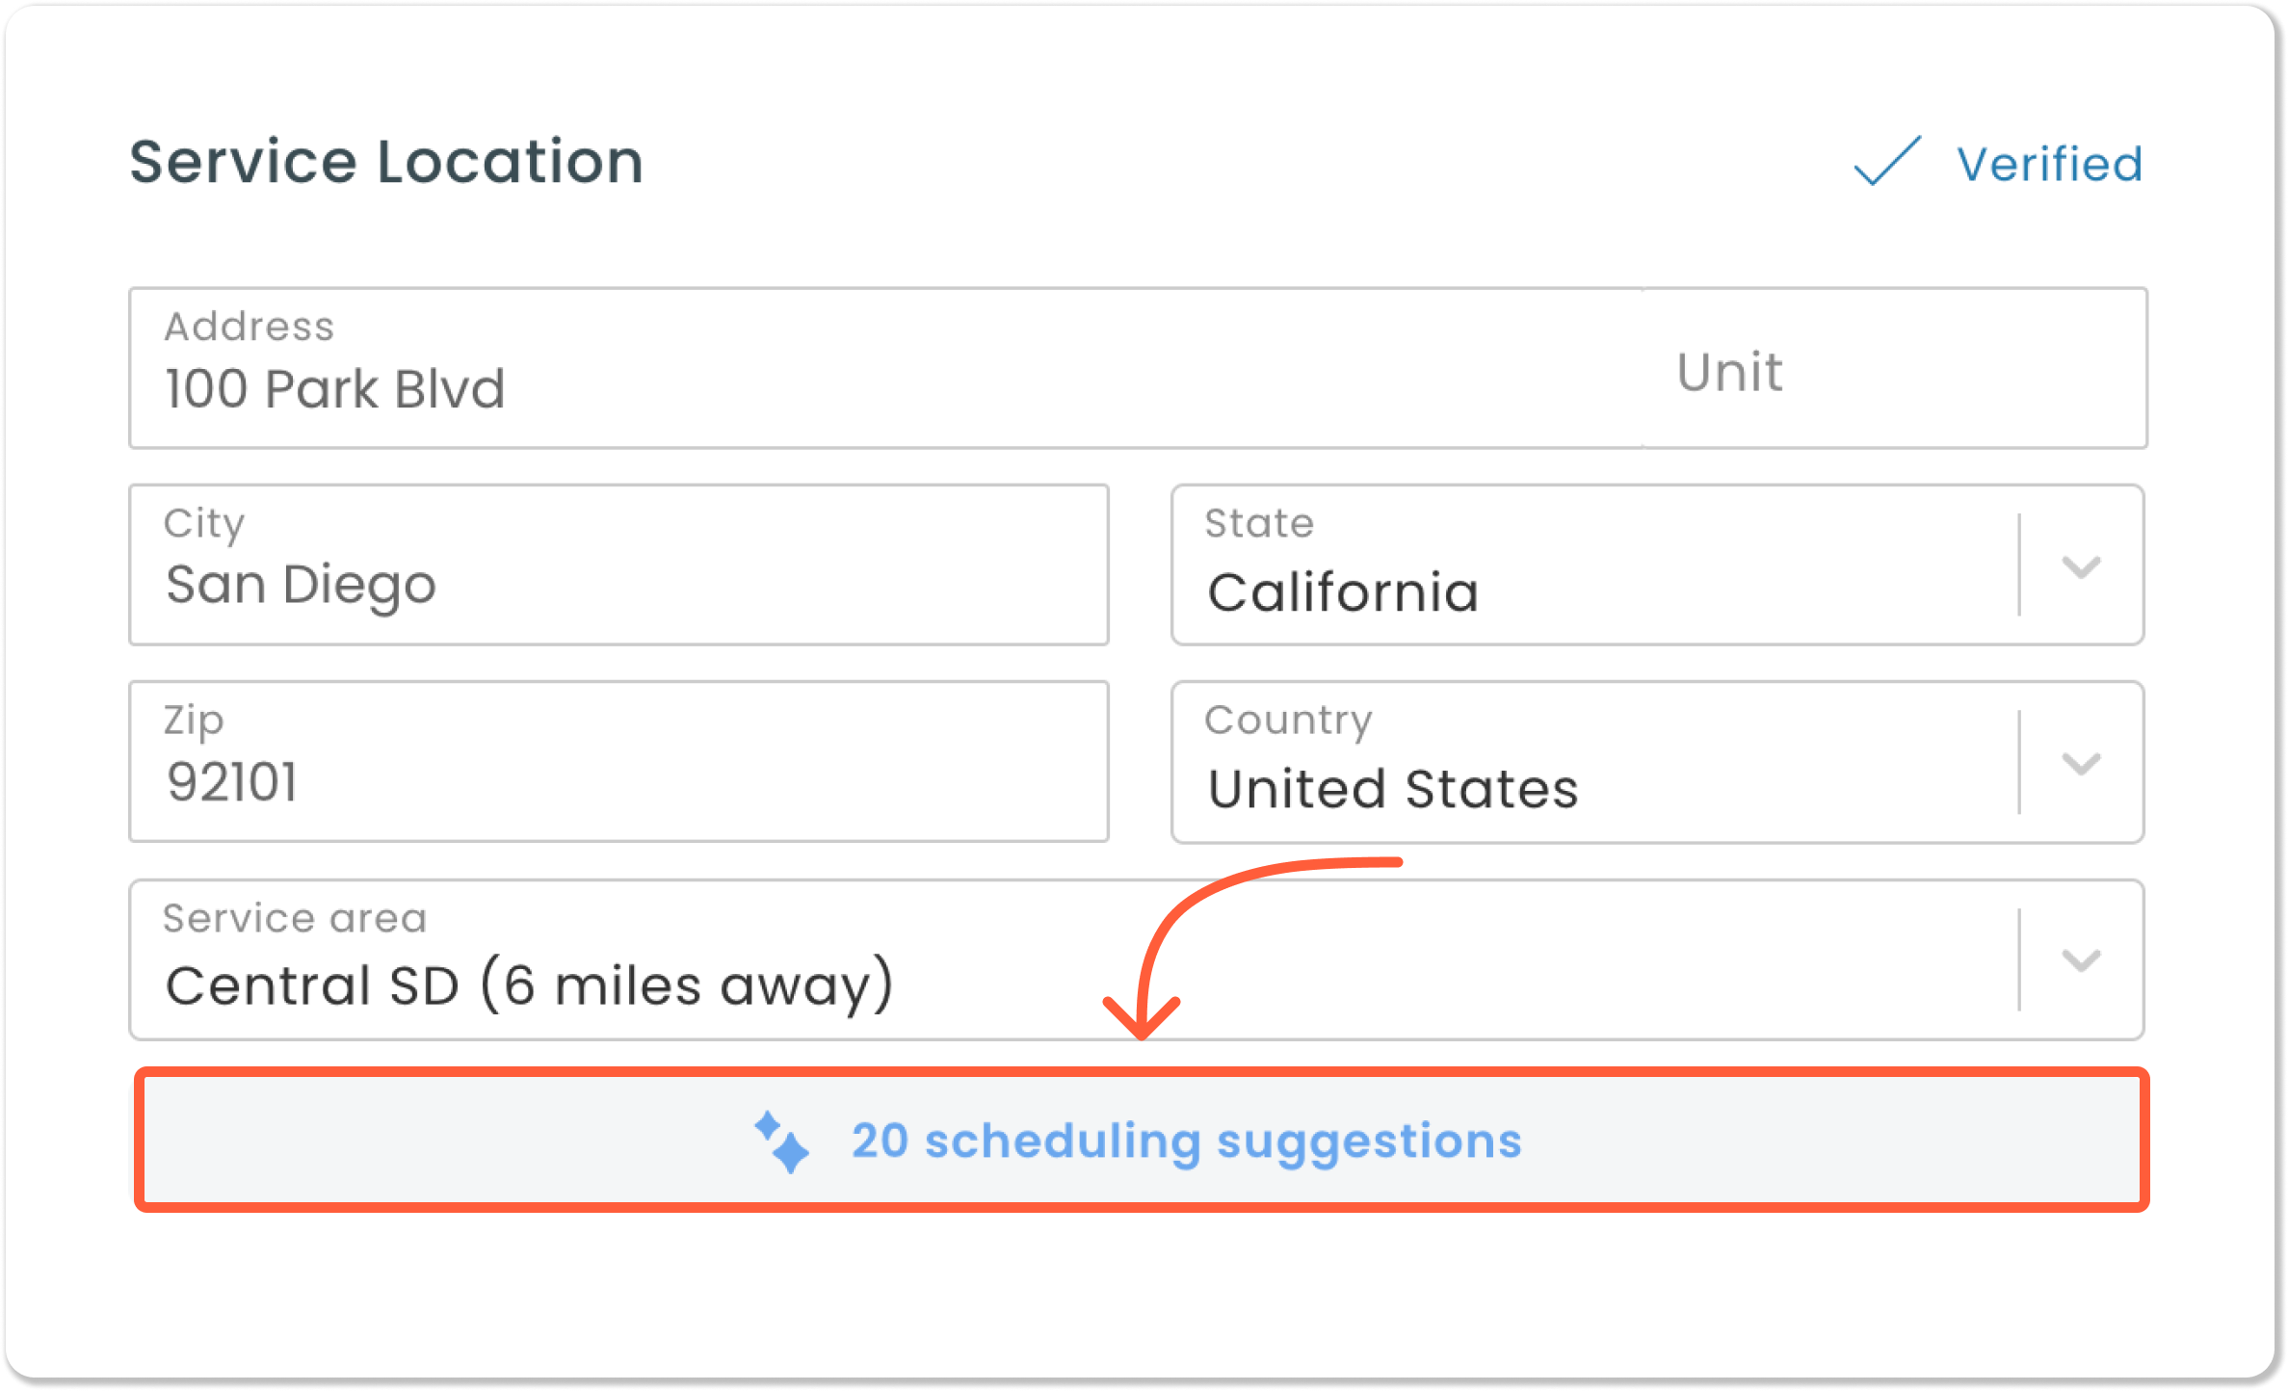Screen dimensions: 2288x1391
Task: Select the City field containing San Diego
Action: 619,564
